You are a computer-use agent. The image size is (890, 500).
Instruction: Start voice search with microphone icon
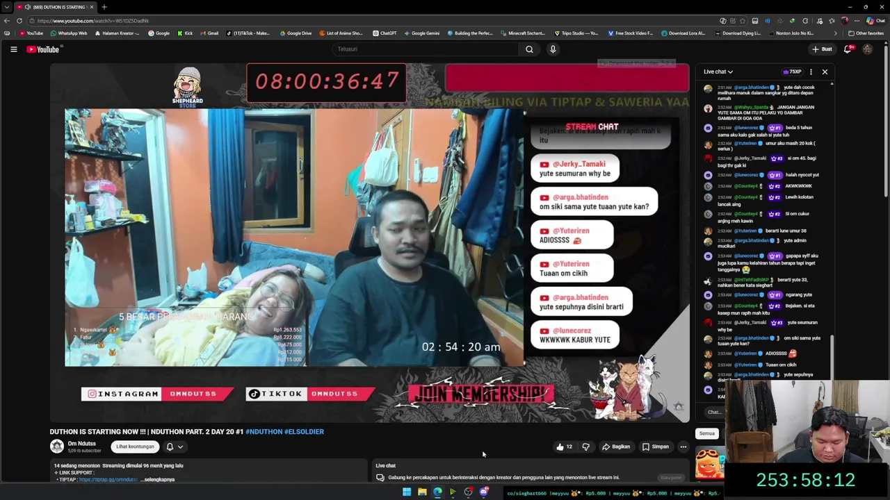(553, 49)
